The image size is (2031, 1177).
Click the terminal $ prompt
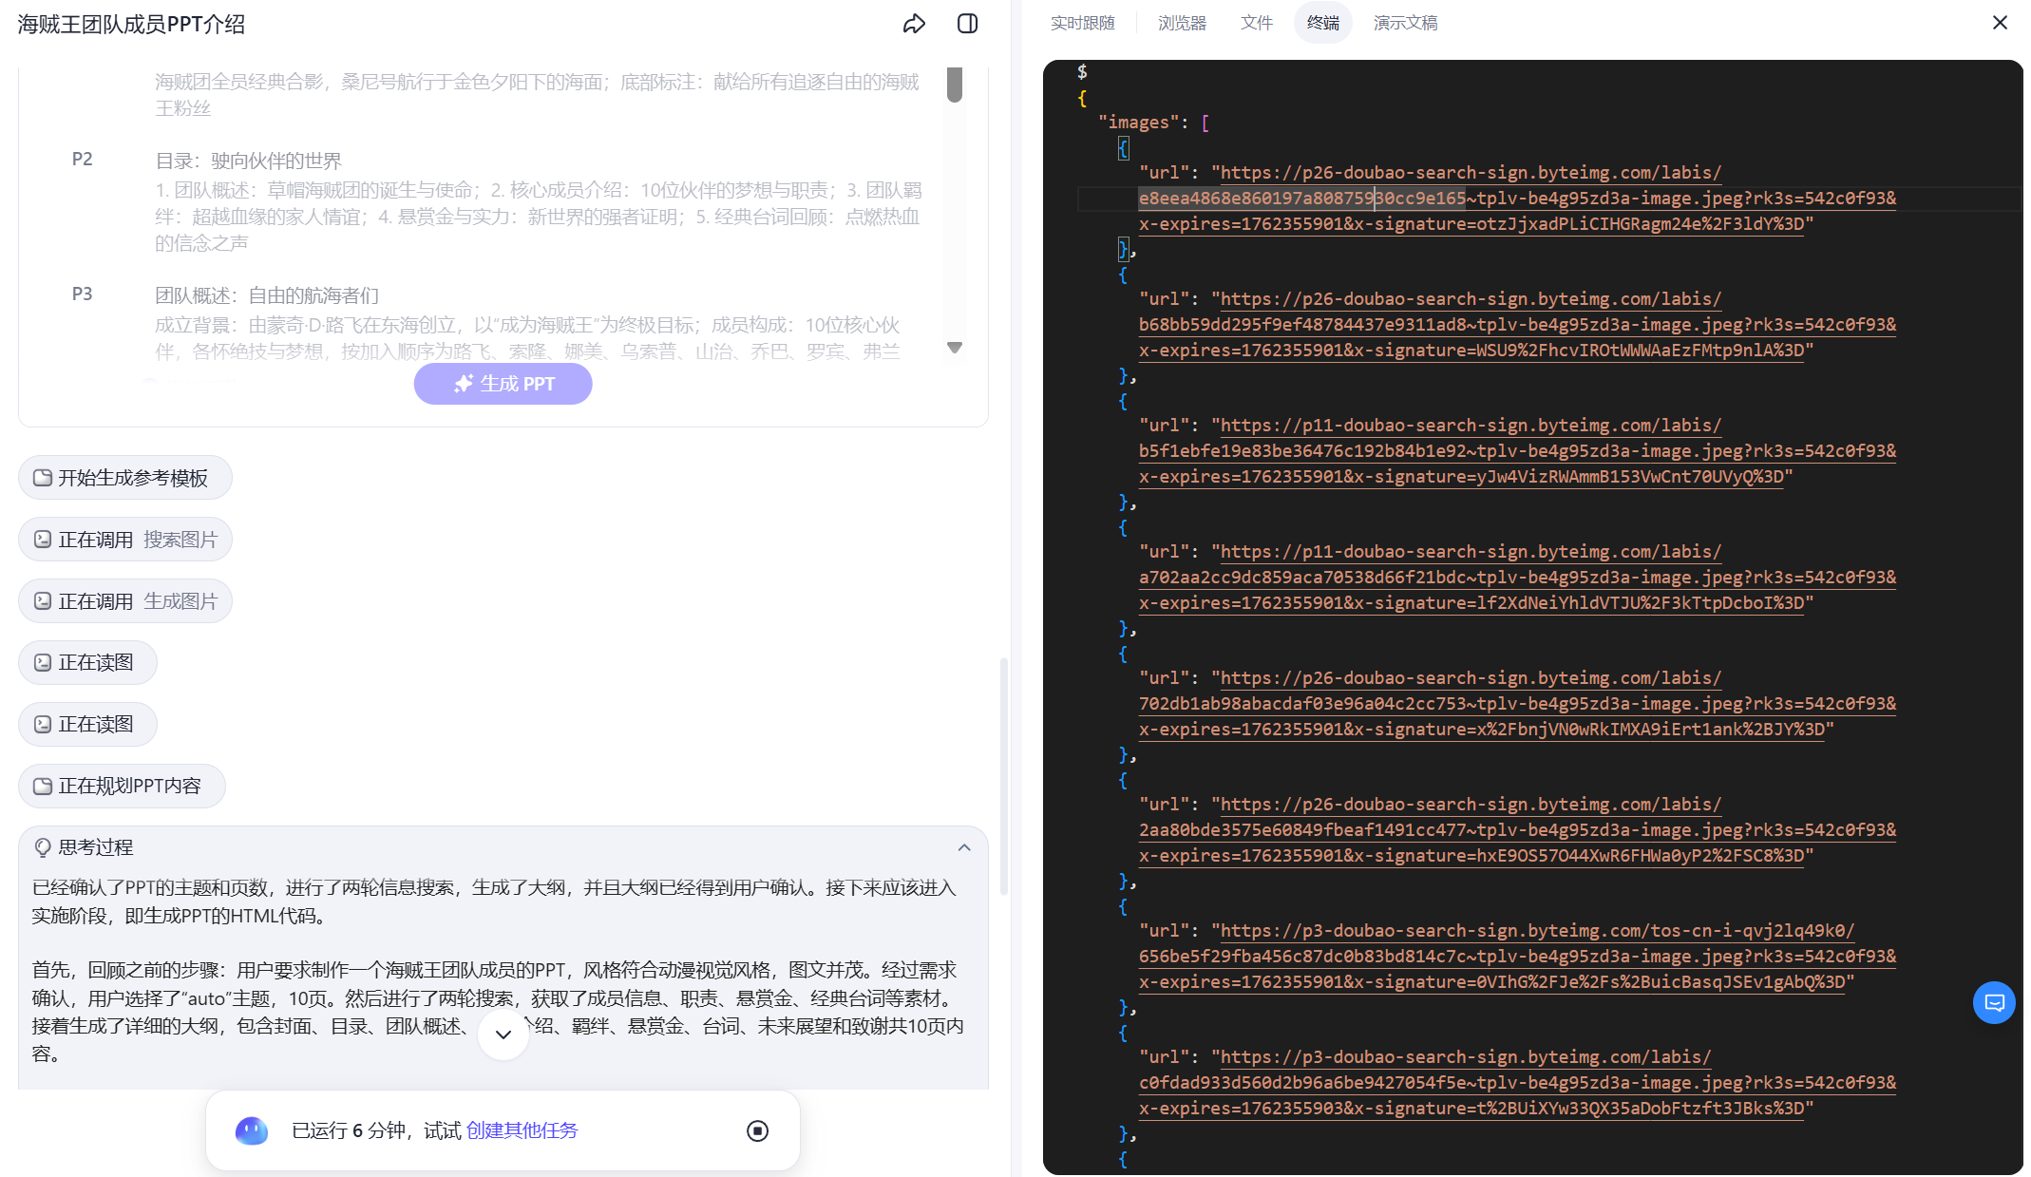pos(1082,72)
